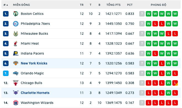Screen dimensions: 182x108
Task: Click the Knicks red L form badge
Action: [162, 63]
